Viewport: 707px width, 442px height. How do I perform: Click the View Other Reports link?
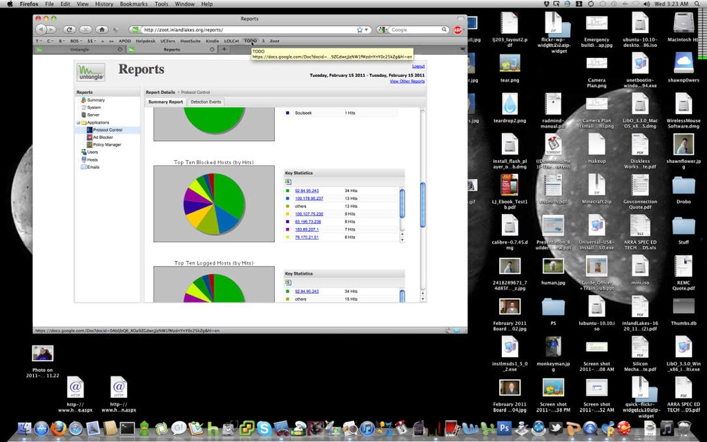point(407,81)
